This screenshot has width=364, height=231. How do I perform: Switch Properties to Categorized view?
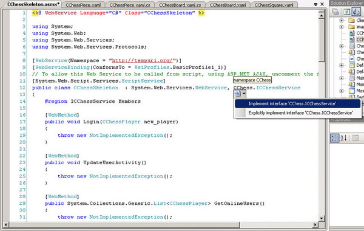point(334,138)
